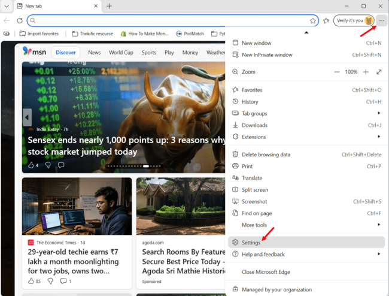This screenshot has height=296, width=389.
Task: Open the PodMatch bookmark
Action: [190, 34]
